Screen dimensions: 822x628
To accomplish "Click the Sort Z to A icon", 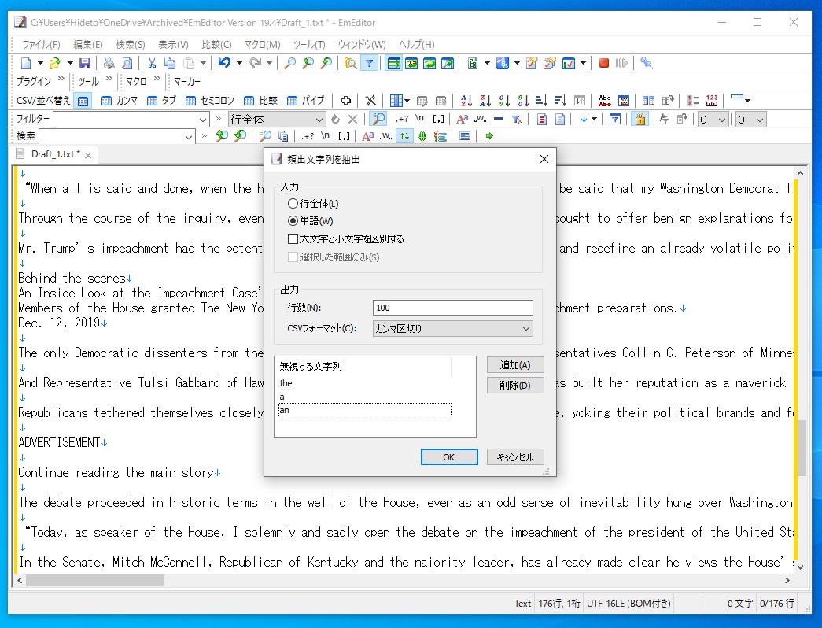I will [x=485, y=101].
